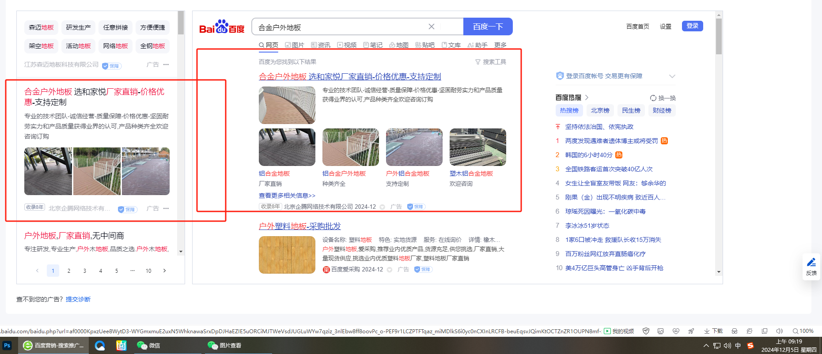Switch to the 地图 search tab
The image size is (822, 354).
click(399, 45)
